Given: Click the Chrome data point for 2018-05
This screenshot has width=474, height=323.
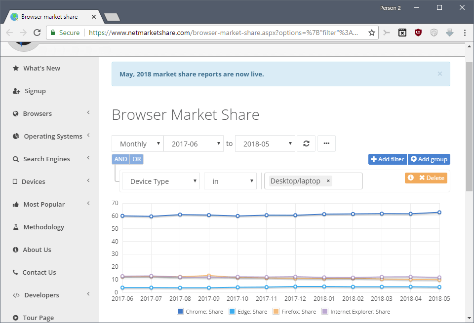Looking at the screenshot, I should [x=439, y=213].
